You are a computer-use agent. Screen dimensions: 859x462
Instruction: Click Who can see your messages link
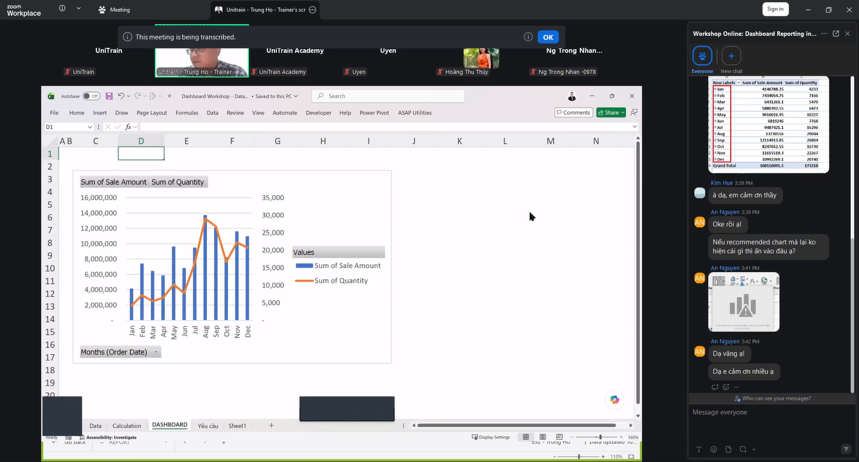772,398
